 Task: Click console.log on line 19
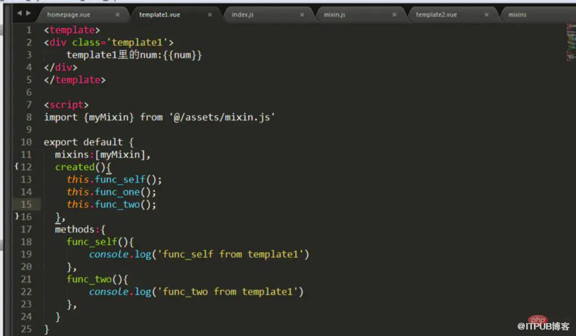click(120, 254)
